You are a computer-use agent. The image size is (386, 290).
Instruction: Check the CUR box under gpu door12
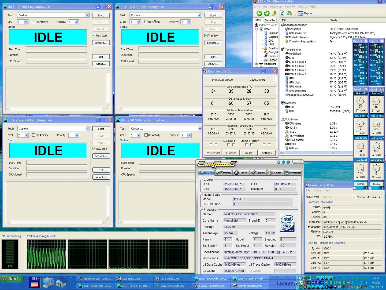[358, 133]
